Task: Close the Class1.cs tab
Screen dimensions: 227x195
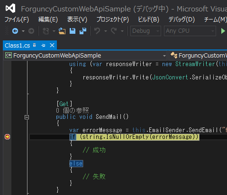Action: [52, 46]
